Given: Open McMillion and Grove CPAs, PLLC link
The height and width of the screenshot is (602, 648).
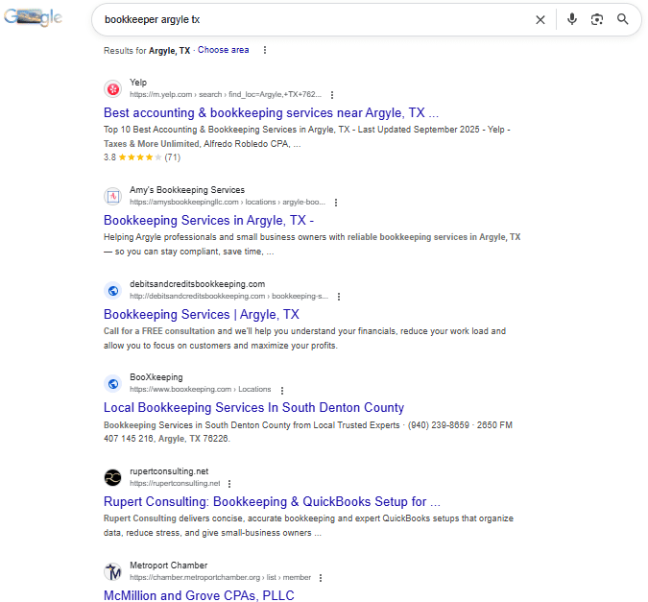Looking at the screenshot, I should point(199,595).
